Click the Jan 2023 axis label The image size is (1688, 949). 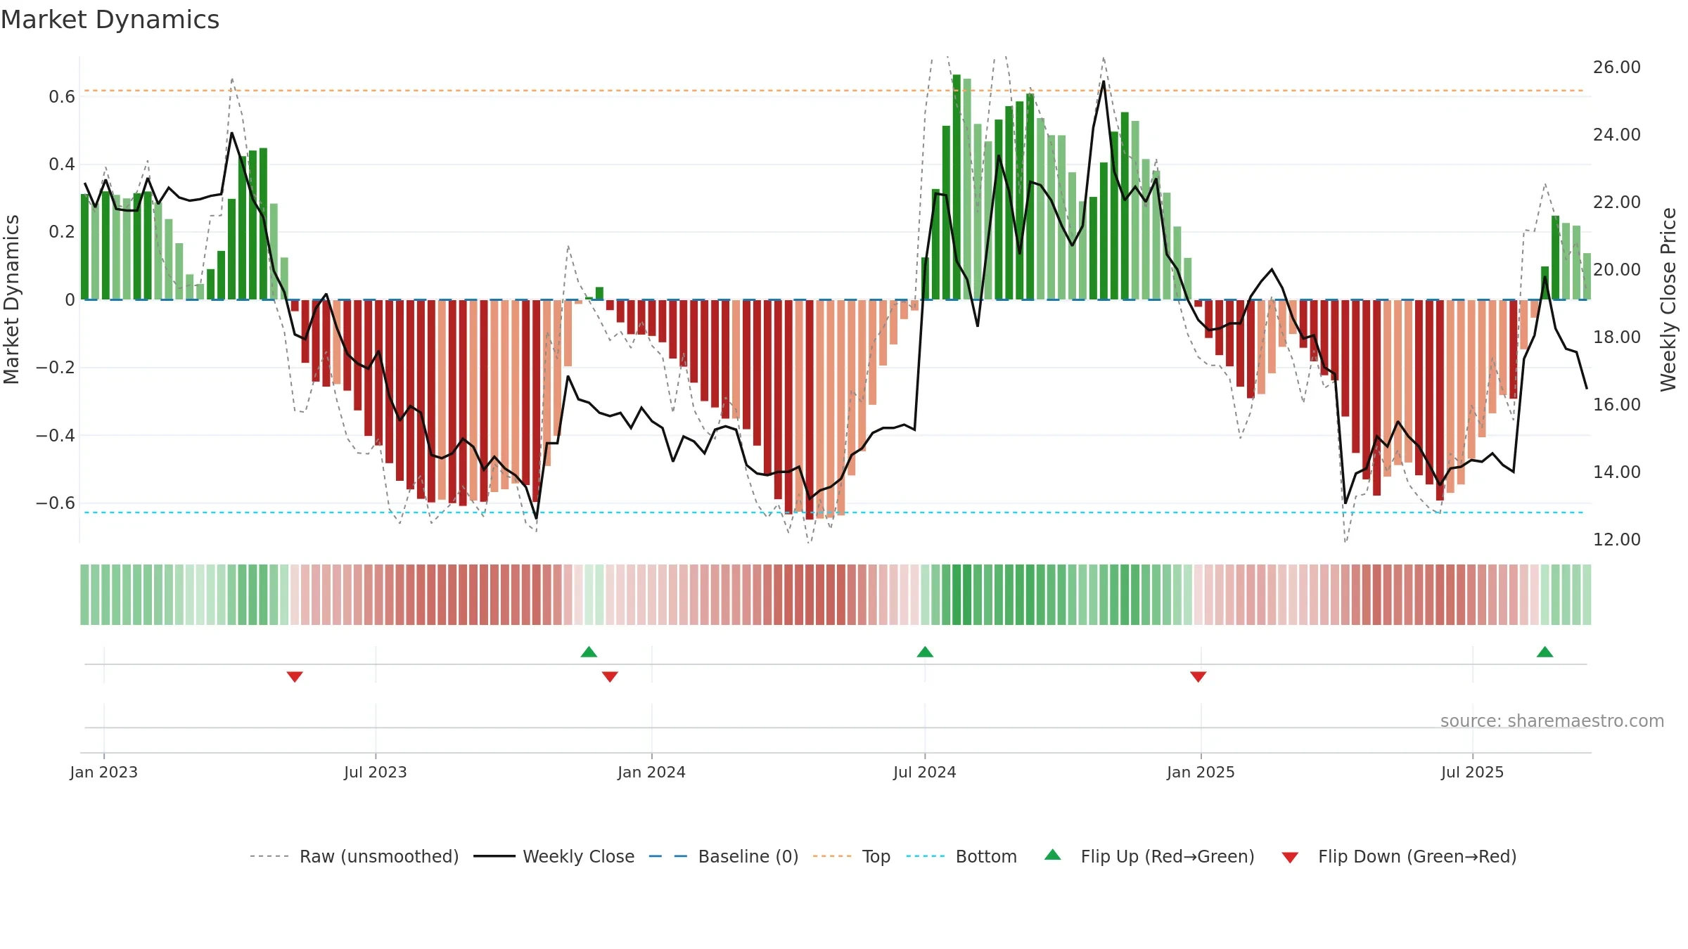click(104, 772)
